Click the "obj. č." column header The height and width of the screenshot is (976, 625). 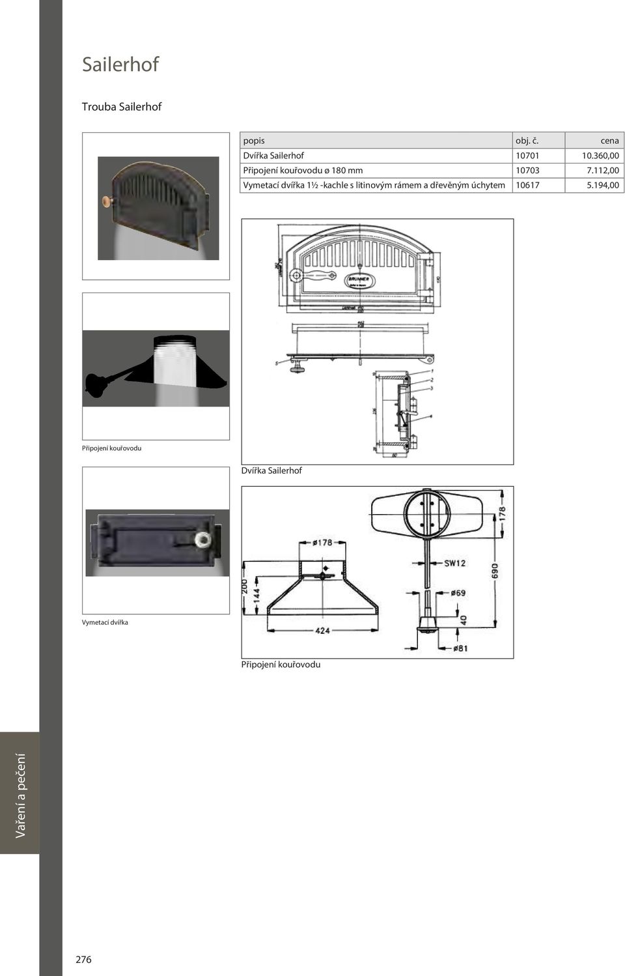527,141
